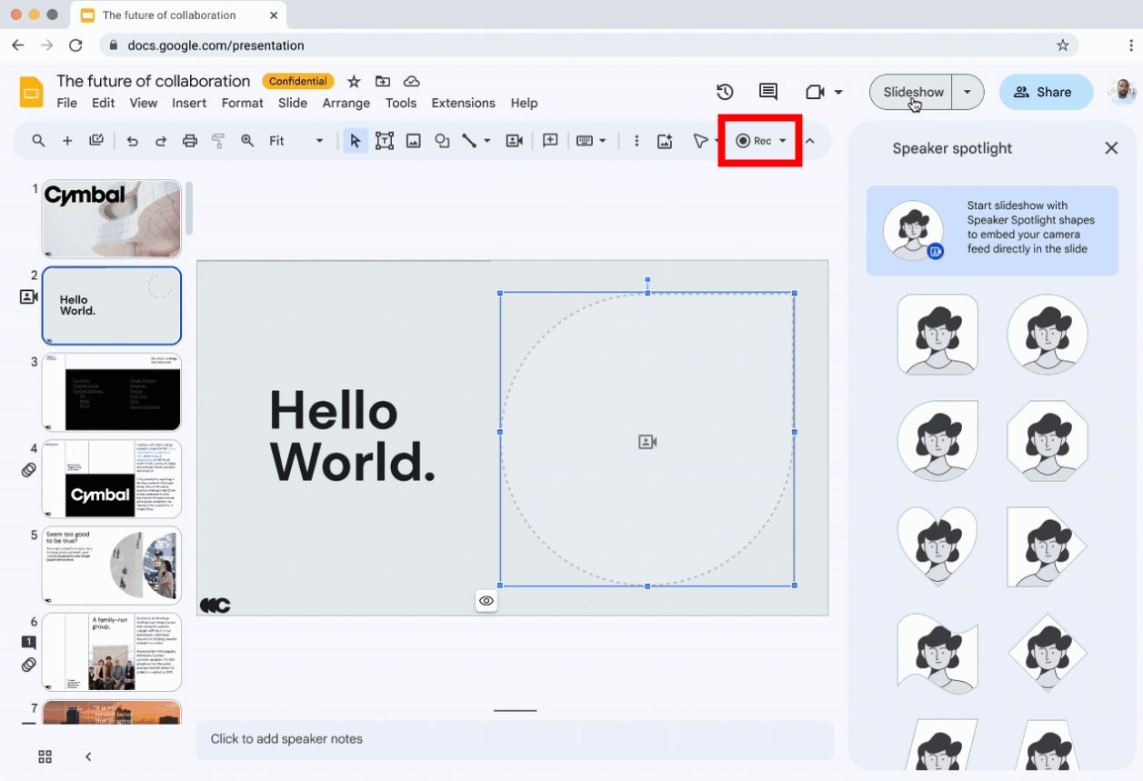Click the browser address bar
The width and height of the screenshot is (1143, 781).
click(x=587, y=45)
